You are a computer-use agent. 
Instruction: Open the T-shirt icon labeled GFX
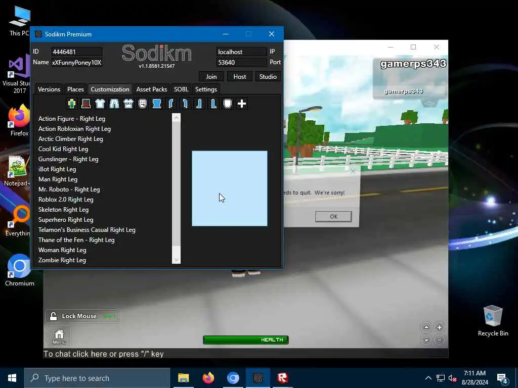(128, 104)
